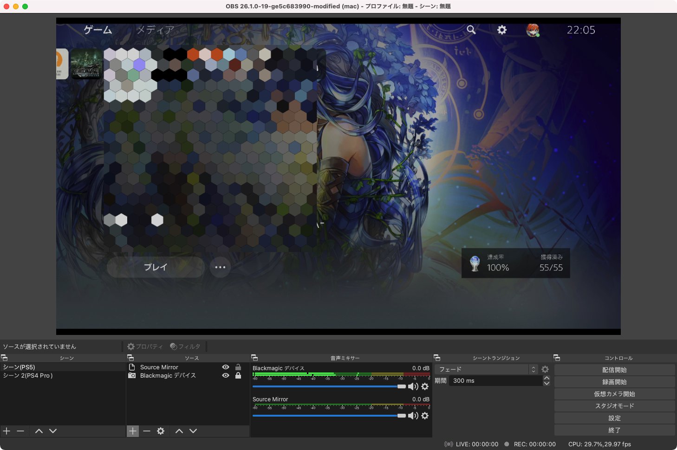Mute Blackmagic デバイス audio speaker icon
Screen dimensions: 677x450
pos(413,386)
